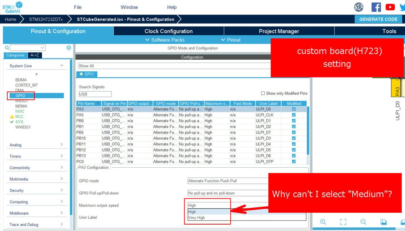Switch to A->Z list tab
Image resolution: width=405 pixels, height=231 pixels.
point(34,55)
